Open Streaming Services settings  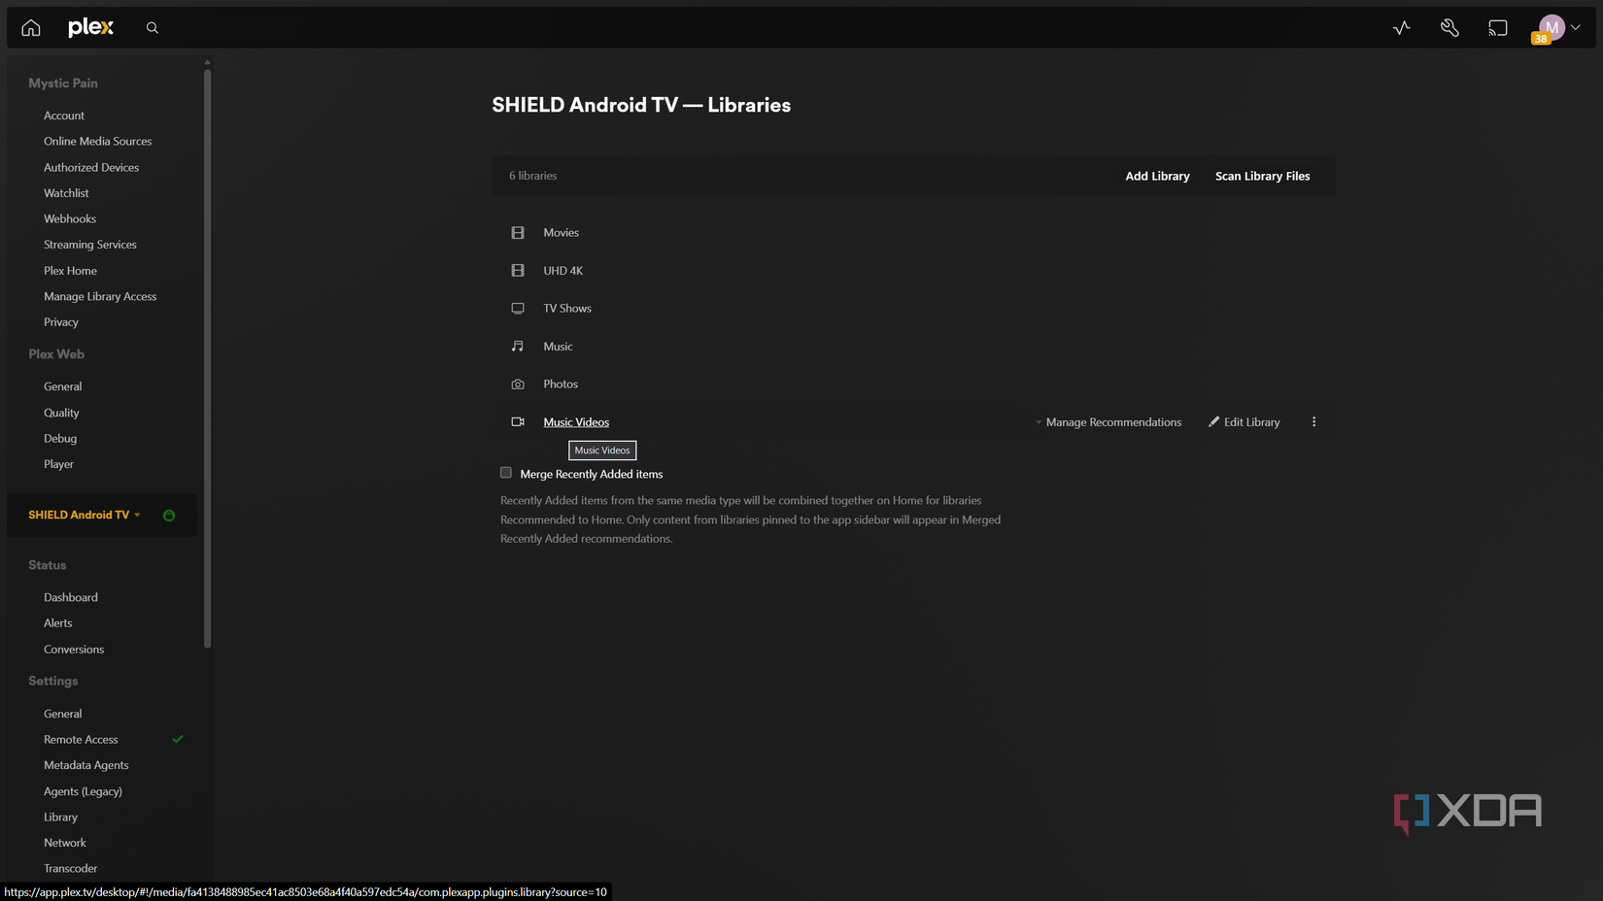point(90,245)
